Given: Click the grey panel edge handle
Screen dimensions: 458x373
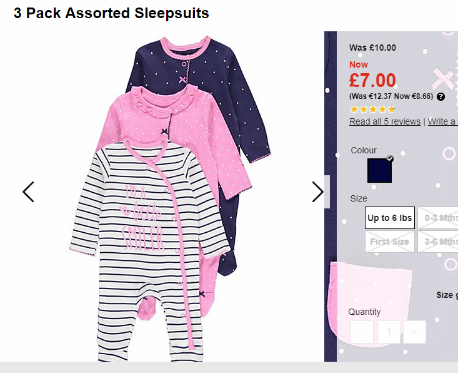Looking at the screenshot, I should click(327, 192).
